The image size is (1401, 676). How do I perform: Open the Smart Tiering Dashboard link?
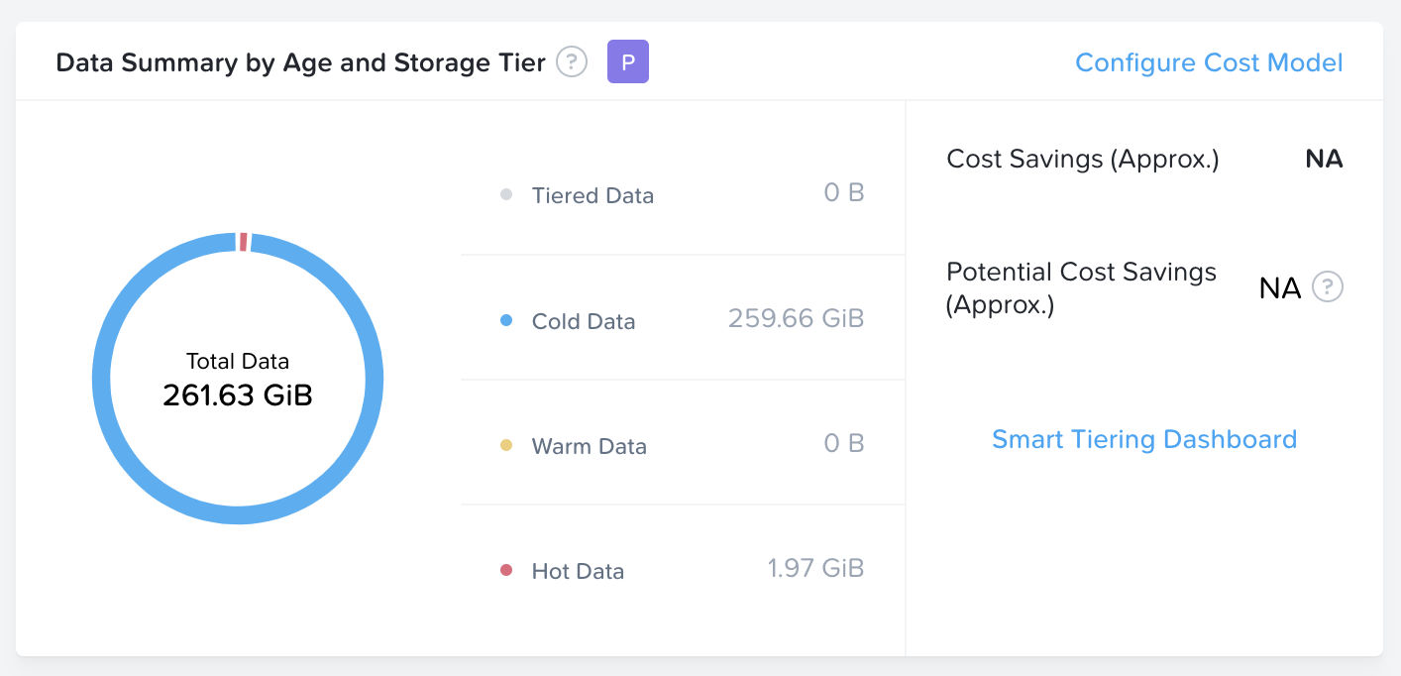click(x=1144, y=439)
